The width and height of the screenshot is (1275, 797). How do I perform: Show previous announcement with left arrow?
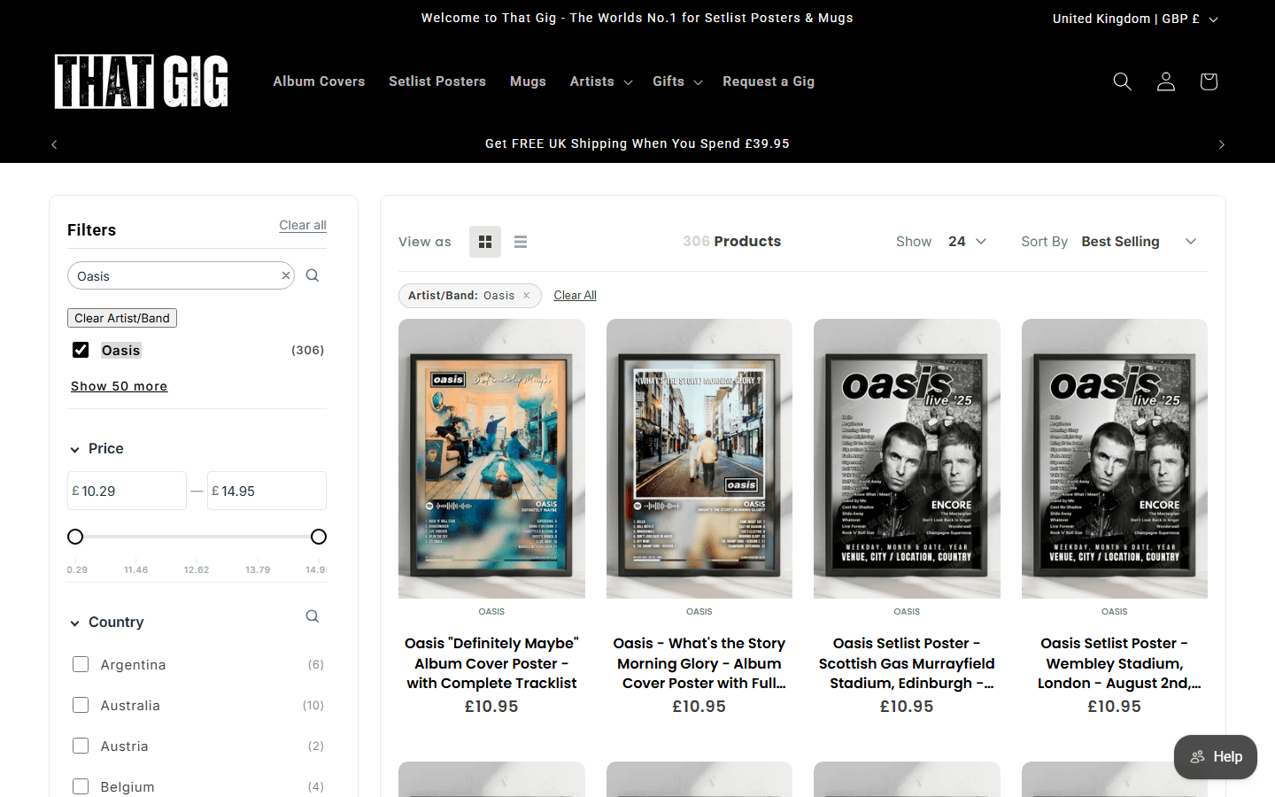54,144
